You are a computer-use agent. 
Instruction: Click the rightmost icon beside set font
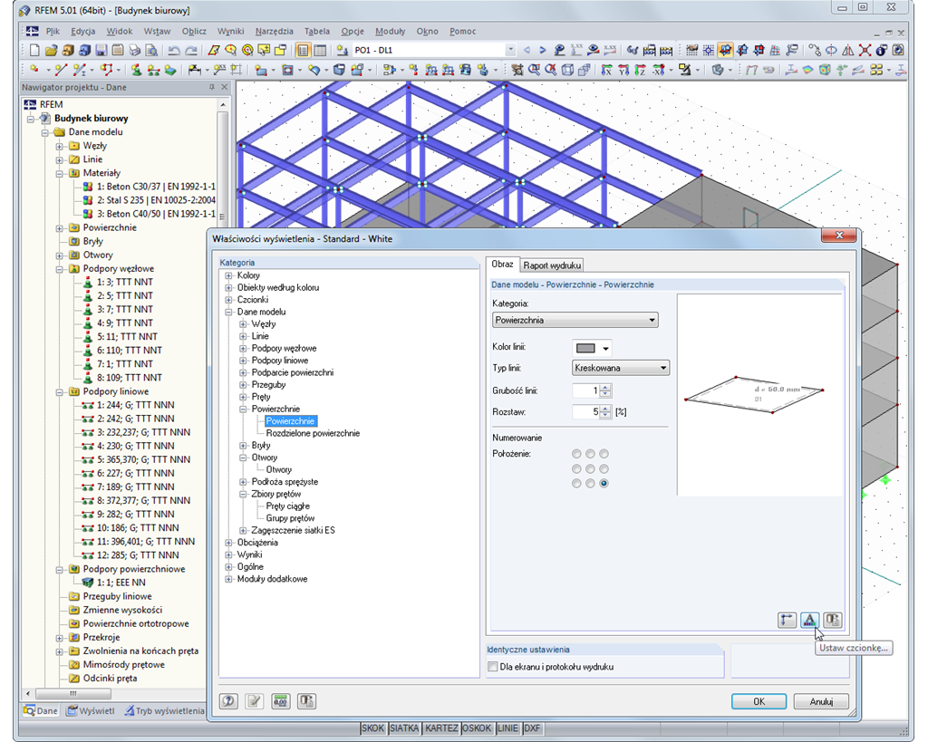(833, 620)
